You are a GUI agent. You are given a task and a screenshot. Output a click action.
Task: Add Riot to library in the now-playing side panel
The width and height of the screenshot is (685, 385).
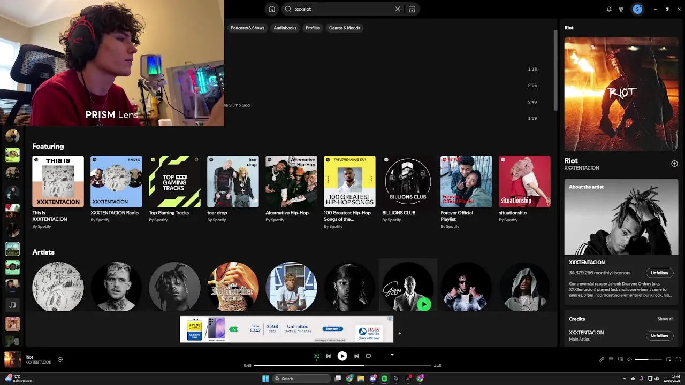tap(674, 164)
